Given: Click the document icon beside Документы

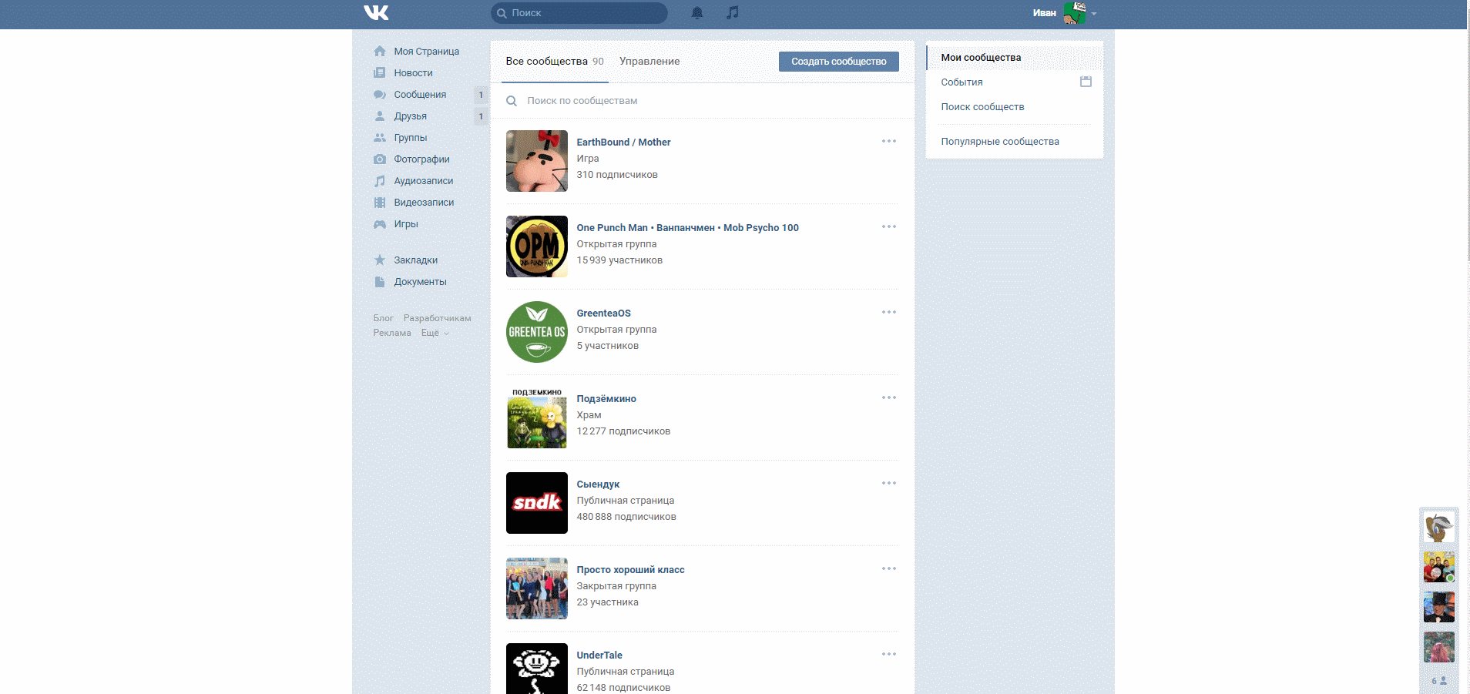Looking at the screenshot, I should 380,281.
